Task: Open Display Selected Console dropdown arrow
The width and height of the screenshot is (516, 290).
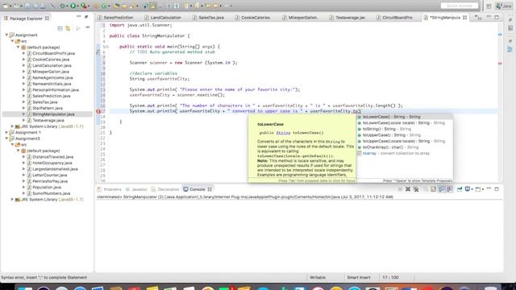Action: click(x=472, y=189)
